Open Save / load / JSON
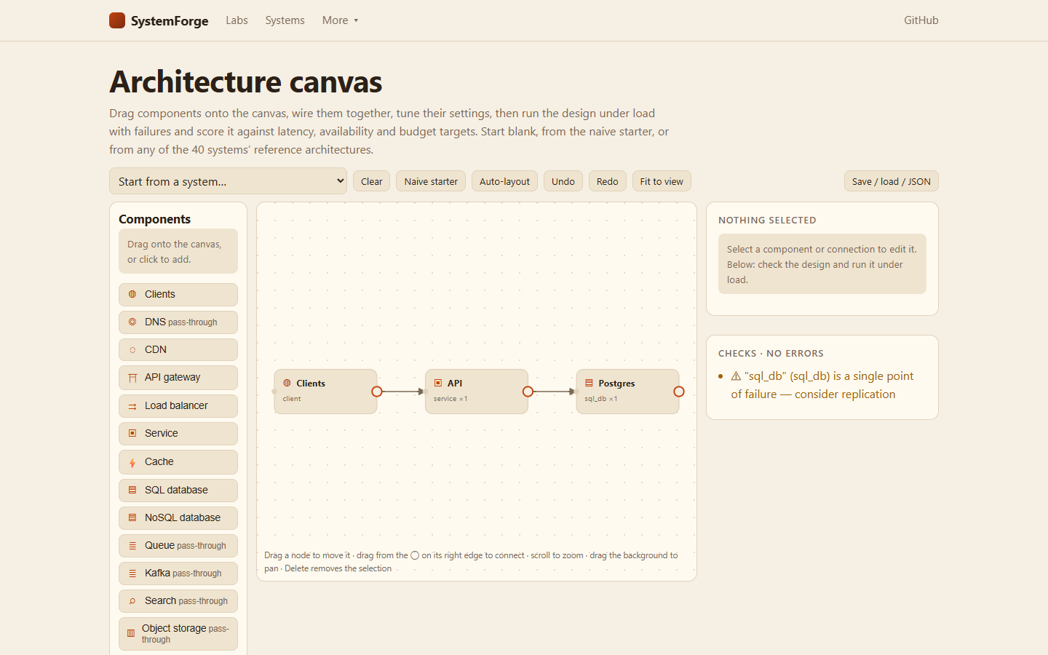The image size is (1048, 655). pos(892,181)
